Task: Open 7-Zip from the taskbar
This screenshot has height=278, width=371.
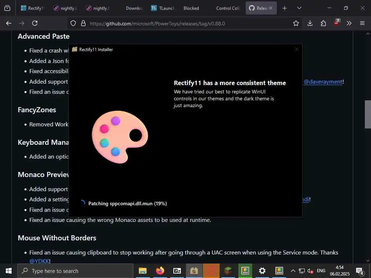Action: 177,271
